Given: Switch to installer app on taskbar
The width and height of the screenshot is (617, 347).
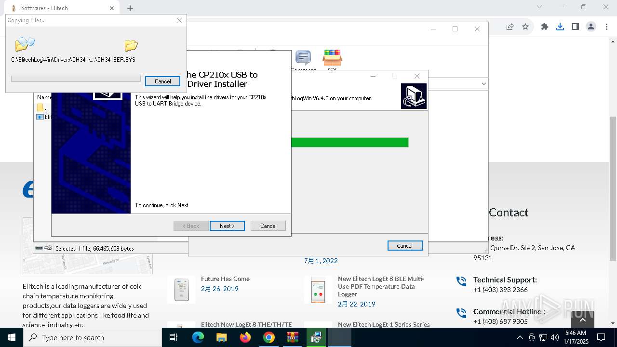Looking at the screenshot, I should point(316,337).
